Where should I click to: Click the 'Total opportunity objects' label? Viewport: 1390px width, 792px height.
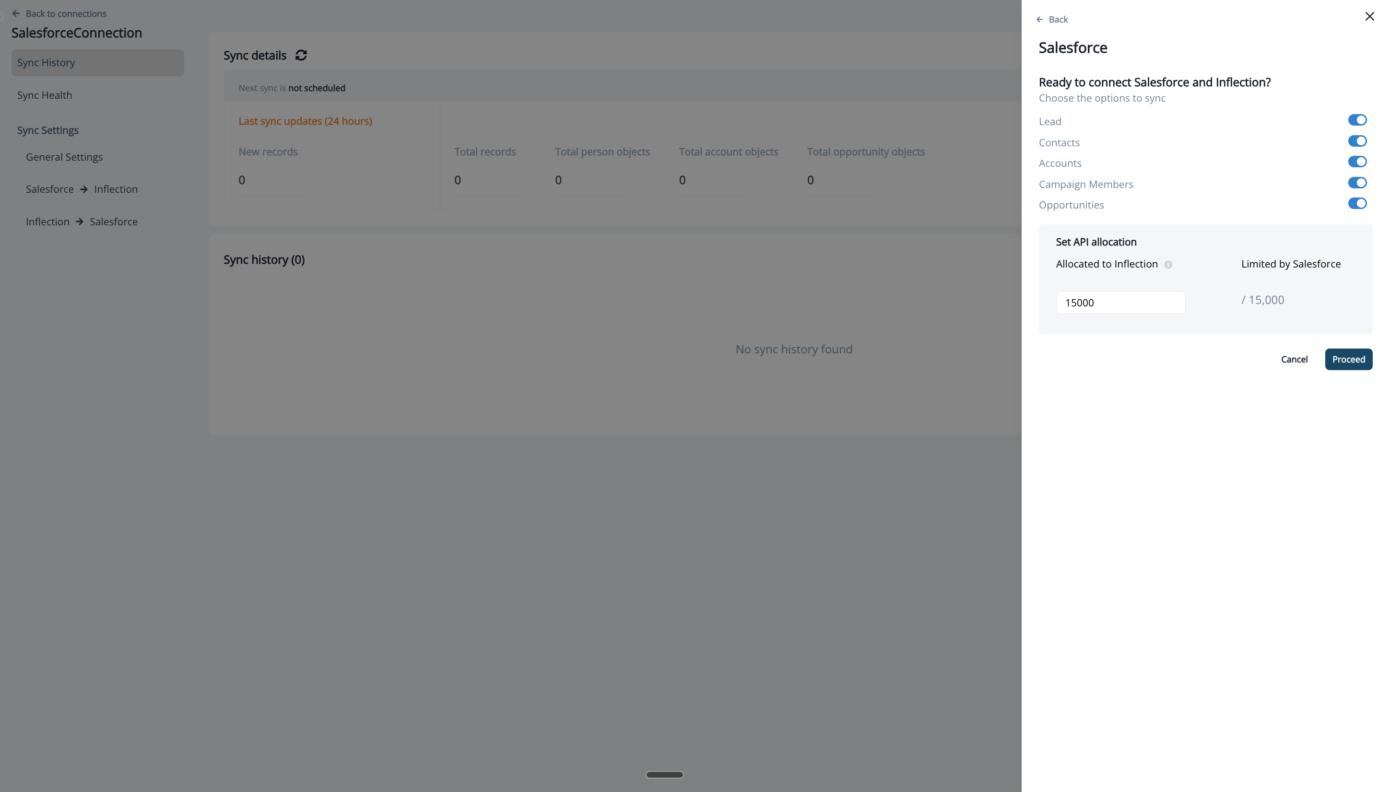tap(866, 152)
